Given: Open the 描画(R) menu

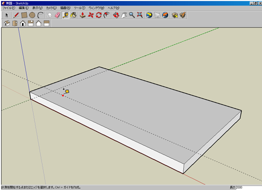Looking at the screenshot, I should 65,8.
